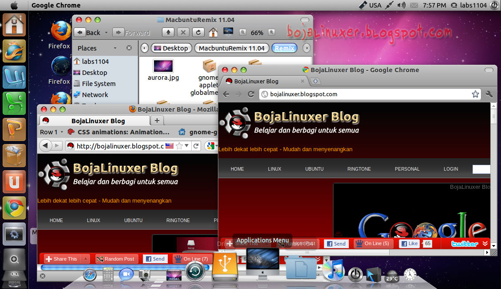The height and width of the screenshot is (289, 501).
Task: Open the LINUX menu item in Firefox
Action: click(x=94, y=220)
